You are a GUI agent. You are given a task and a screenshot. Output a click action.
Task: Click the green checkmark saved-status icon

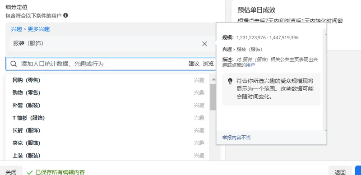[x=30, y=172]
